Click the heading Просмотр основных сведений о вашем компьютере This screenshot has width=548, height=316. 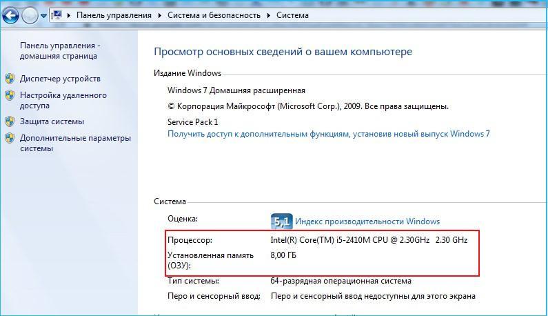283,52
